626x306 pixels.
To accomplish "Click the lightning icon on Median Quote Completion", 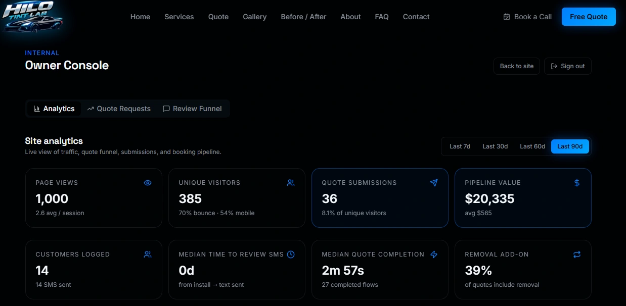I will (434, 254).
